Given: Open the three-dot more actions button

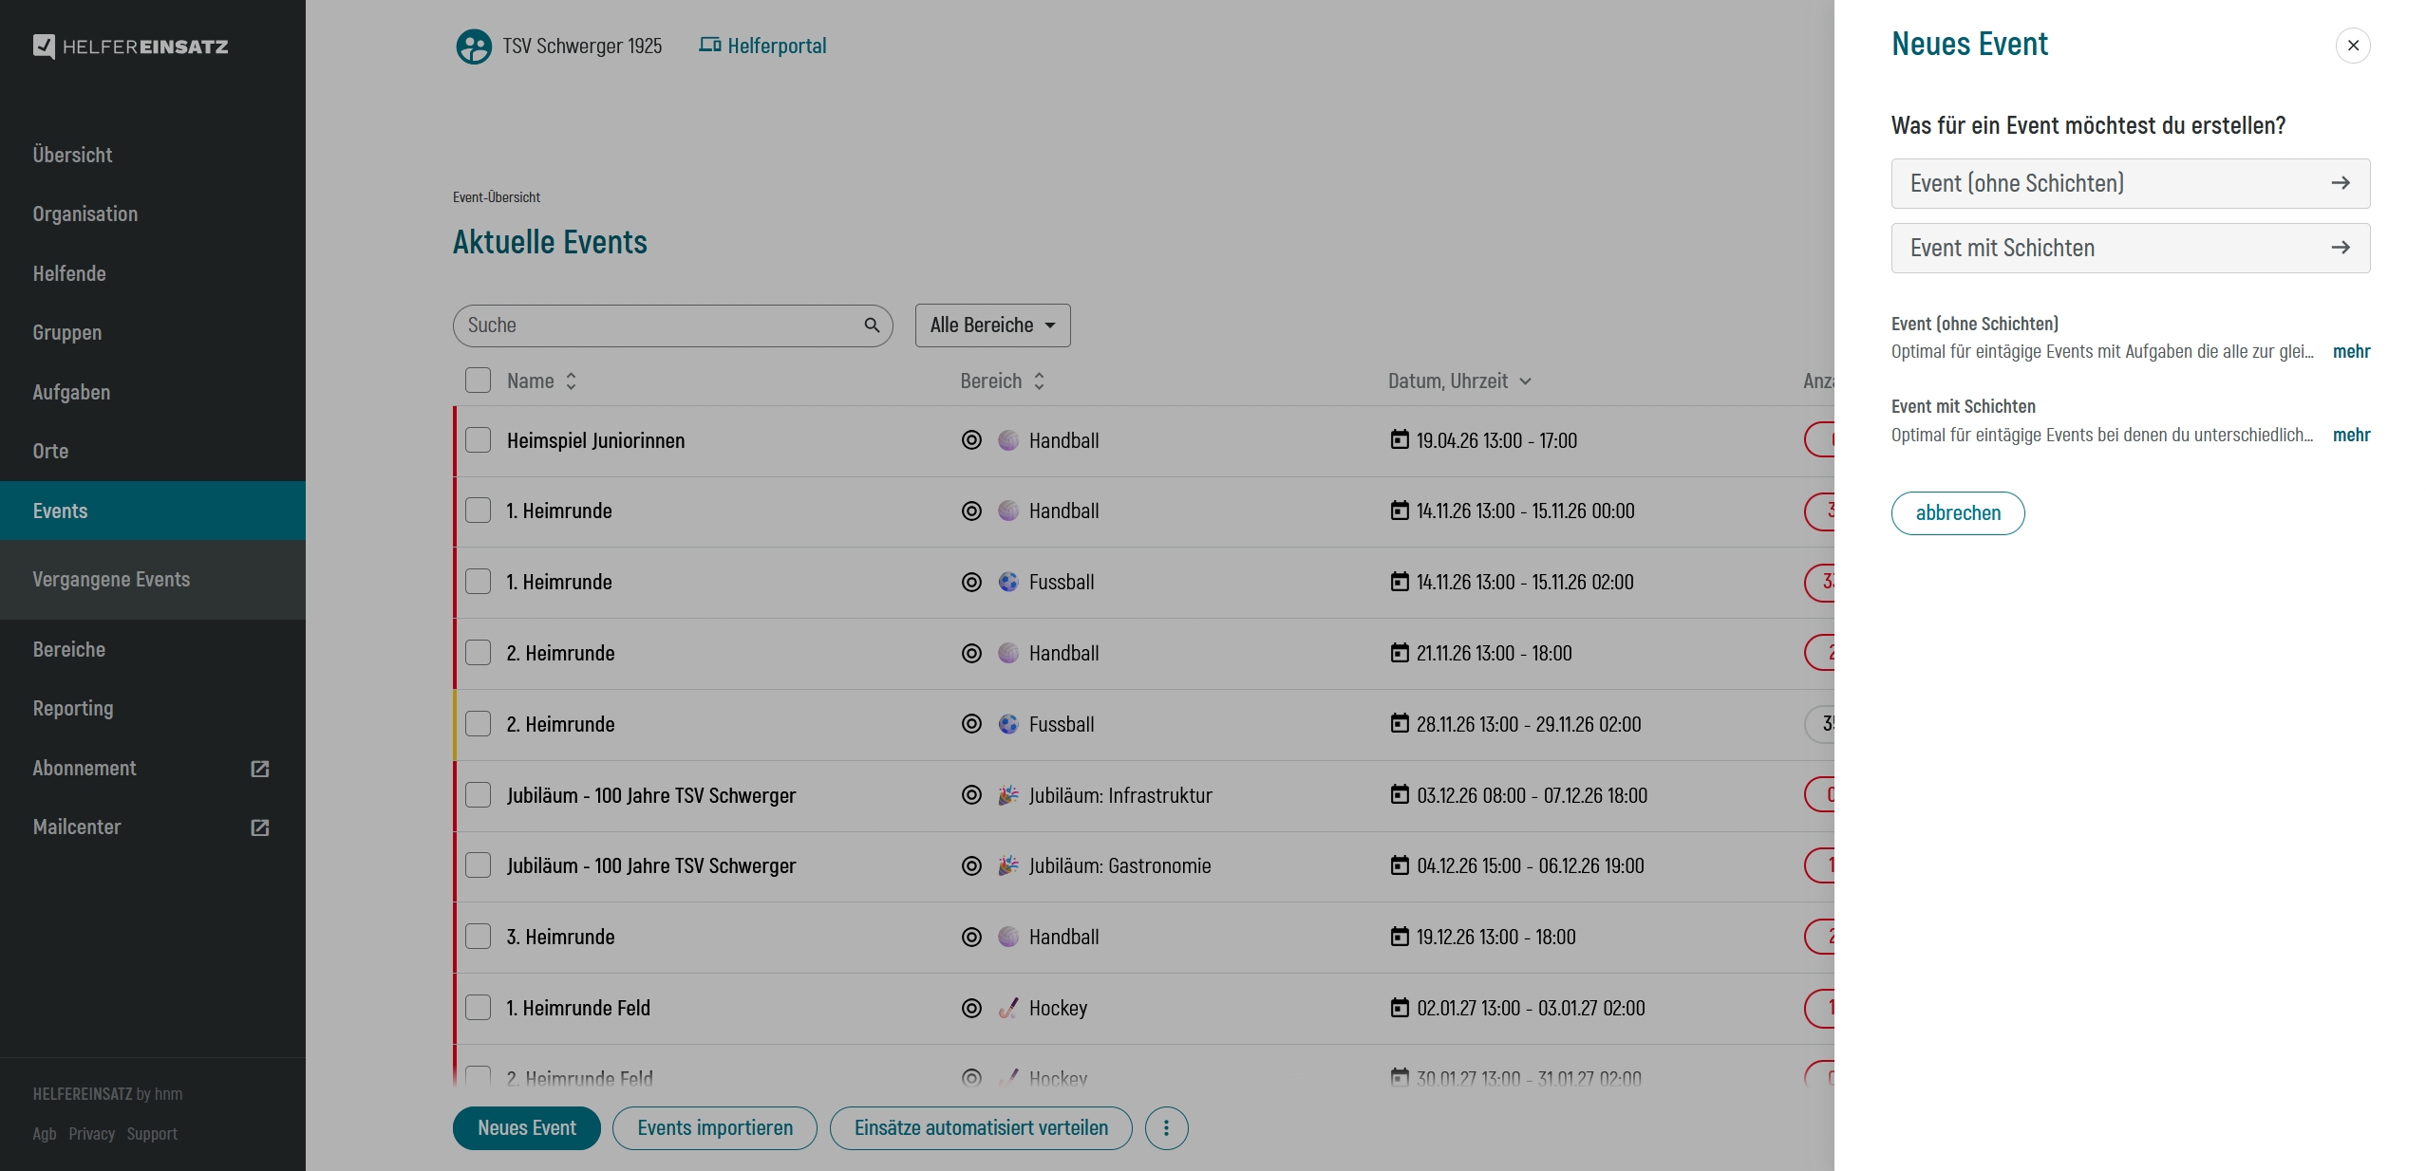Looking at the screenshot, I should (x=1166, y=1128).
